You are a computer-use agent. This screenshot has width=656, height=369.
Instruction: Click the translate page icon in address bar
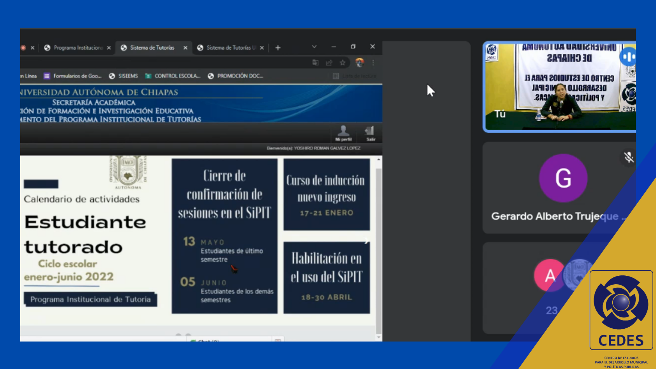315,63
